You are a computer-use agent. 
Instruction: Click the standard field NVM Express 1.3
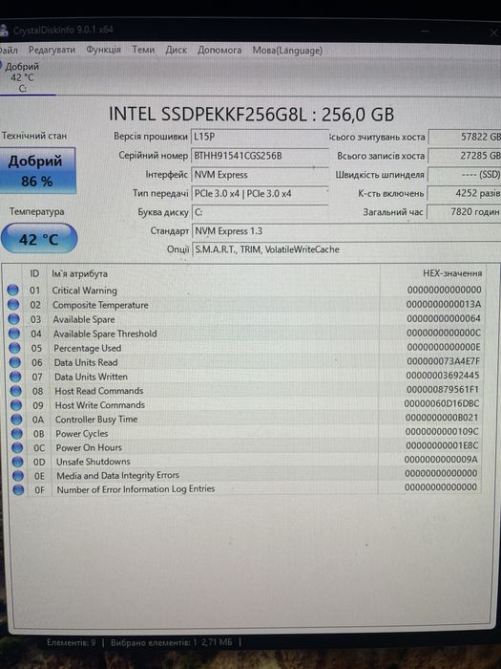[346, 231]
